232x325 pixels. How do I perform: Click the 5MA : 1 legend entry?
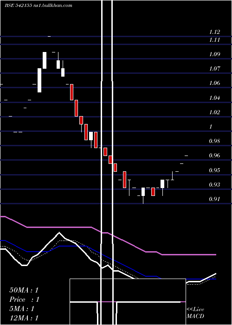(22, 309)
